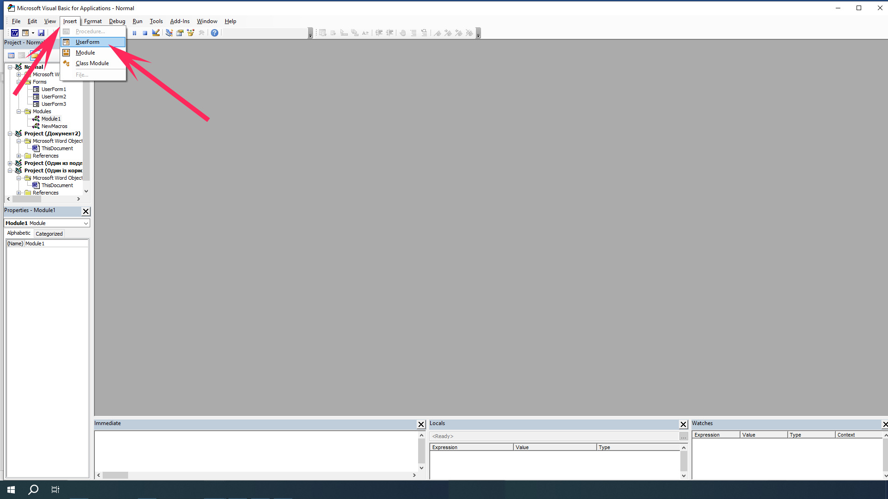Click the Save Normal disk icon
This screenshot has height=499, width=888.
coord(41,33)
